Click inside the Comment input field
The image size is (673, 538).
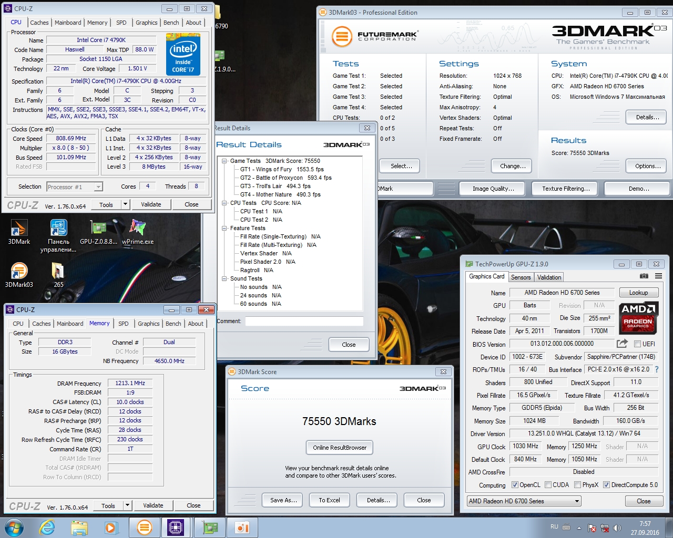point(304,321)
